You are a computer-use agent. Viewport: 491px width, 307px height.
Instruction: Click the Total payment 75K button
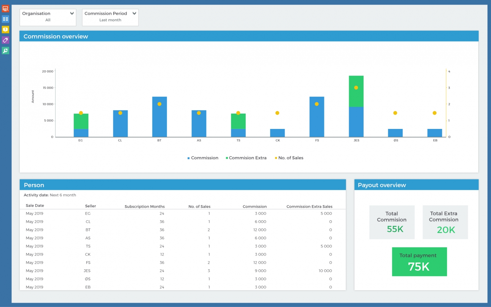[419, 262]
